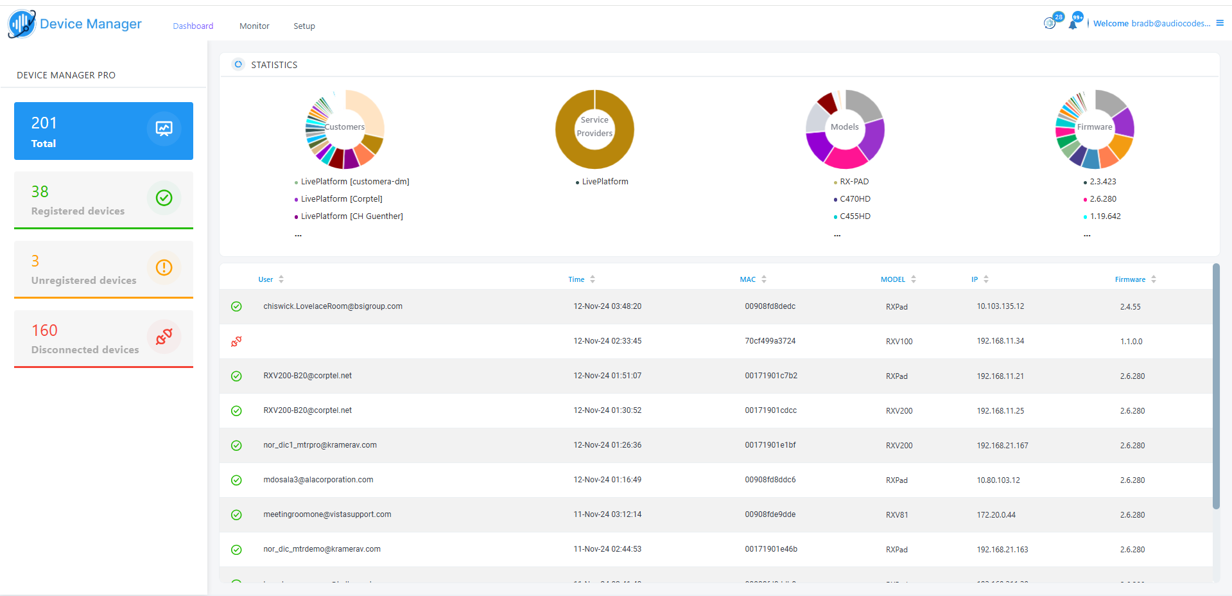Click the Service Providers donut chart
The height and width of the screenshot is (596, 1232).
(x=594, y=129)
